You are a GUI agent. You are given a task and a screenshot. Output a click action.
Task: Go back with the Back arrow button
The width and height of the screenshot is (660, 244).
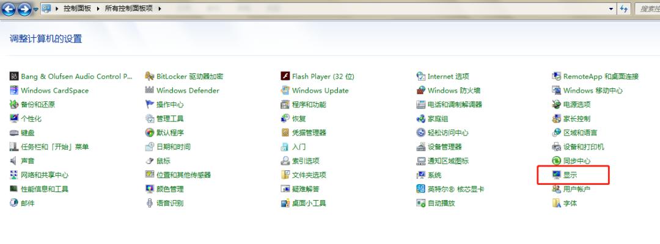(x=9, y=9)
